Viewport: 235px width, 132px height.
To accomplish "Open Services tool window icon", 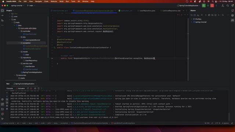I will coord(3,99).
